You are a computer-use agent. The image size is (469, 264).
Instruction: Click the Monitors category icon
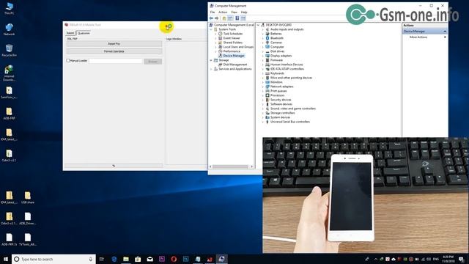pyautogui.click(x=267, y=82)
